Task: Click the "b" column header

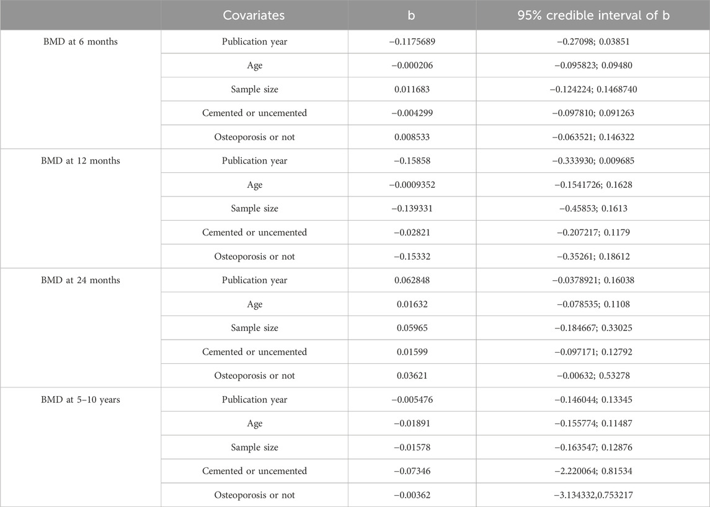Action: 412,15
